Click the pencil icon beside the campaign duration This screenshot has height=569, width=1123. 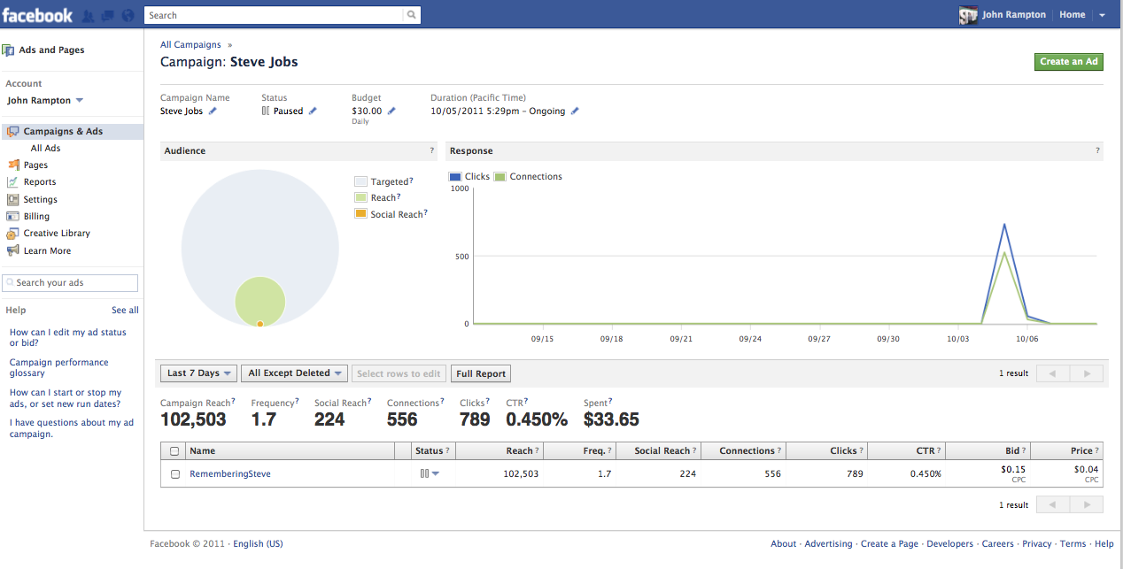tap(575, 111)
